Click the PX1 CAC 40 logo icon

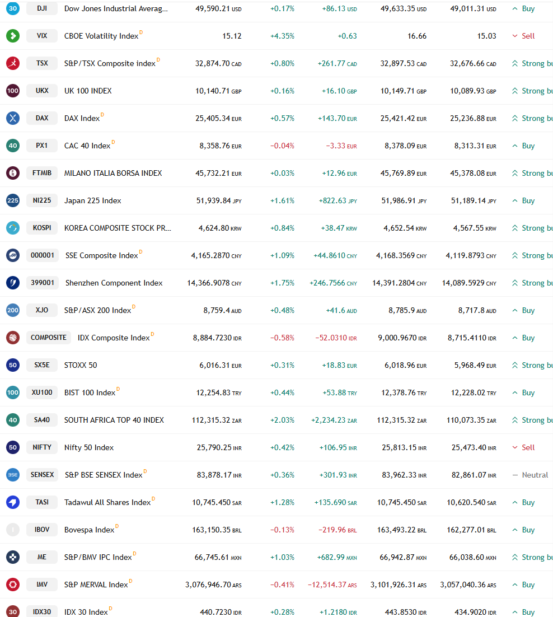13,146
